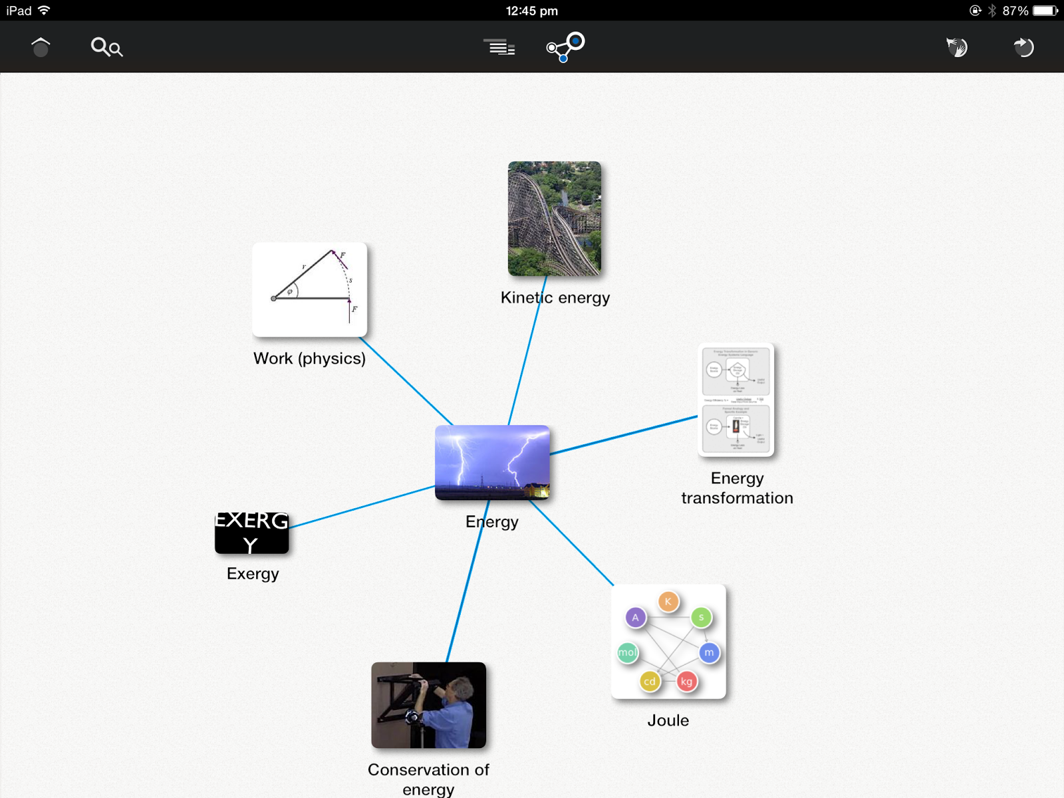The width and height of the screenshot is (1064, 798).
Task: Select the mind map view icon
Action: click(565, 47)
